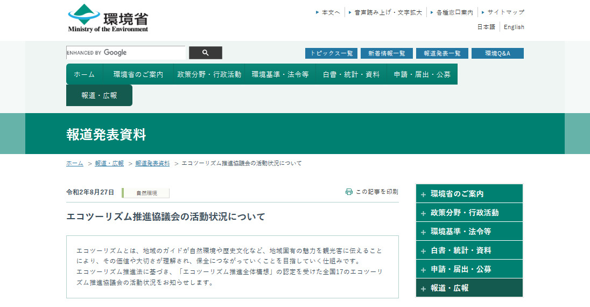Open 報道・広報 in main navigation
Screen dimensions: 590x307
99,95
